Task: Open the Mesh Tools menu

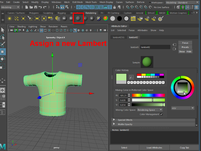Action: (x=91, y=2)
